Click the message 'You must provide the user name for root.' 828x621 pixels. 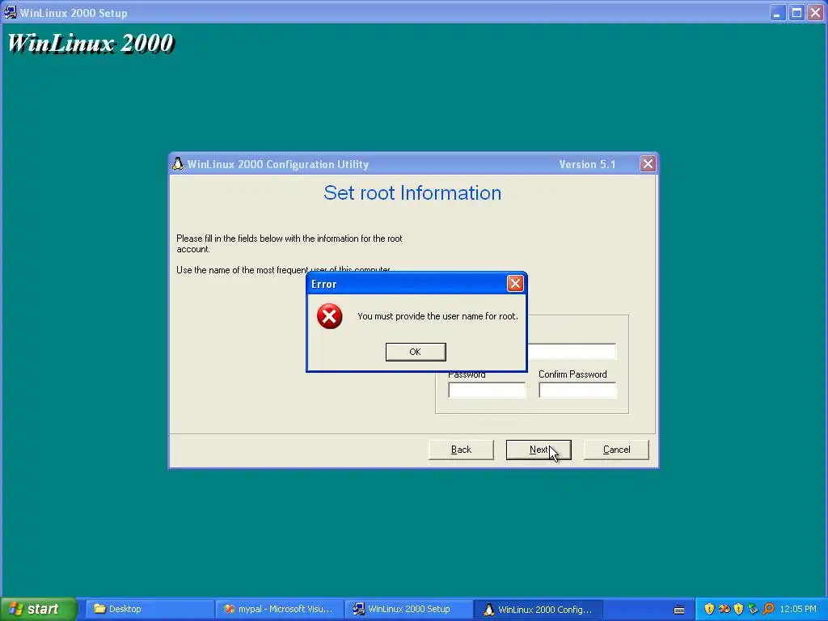[x=437, y=316]
